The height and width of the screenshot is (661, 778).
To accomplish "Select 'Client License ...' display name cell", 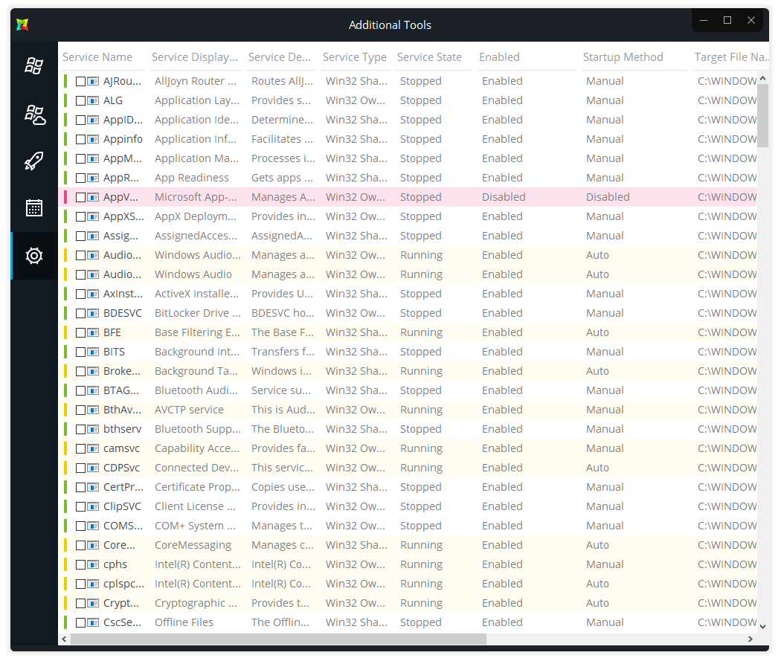I will 195,507.
